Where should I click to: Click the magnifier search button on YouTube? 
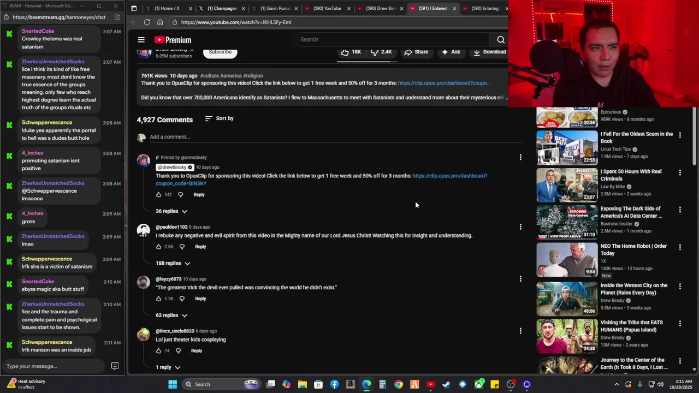500,39
